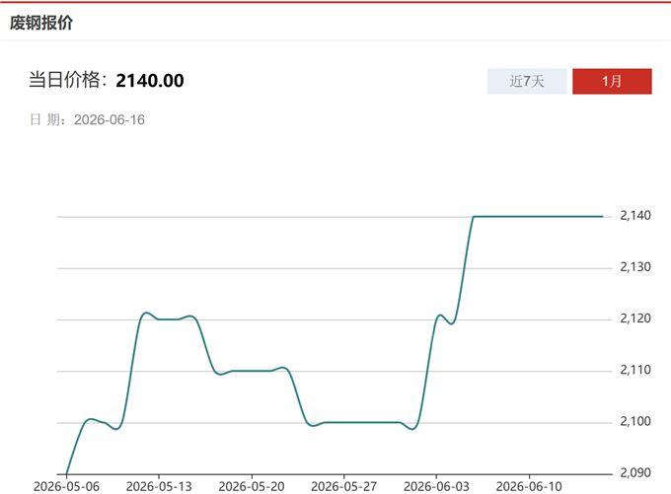Click the 2,120 y-axis label
This screenshot has height=494, width=671.
635,318
